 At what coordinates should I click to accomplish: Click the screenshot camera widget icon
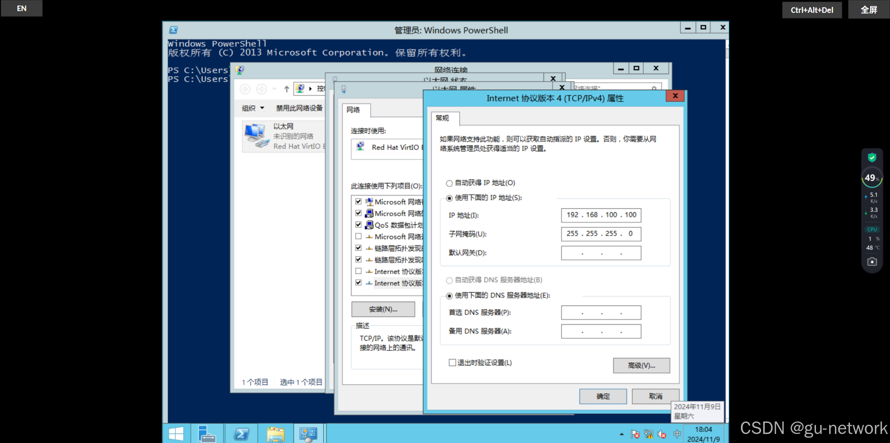coord(872,262)
